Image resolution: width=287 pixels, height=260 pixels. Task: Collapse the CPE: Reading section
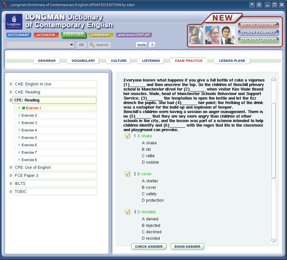pos(54,100)
